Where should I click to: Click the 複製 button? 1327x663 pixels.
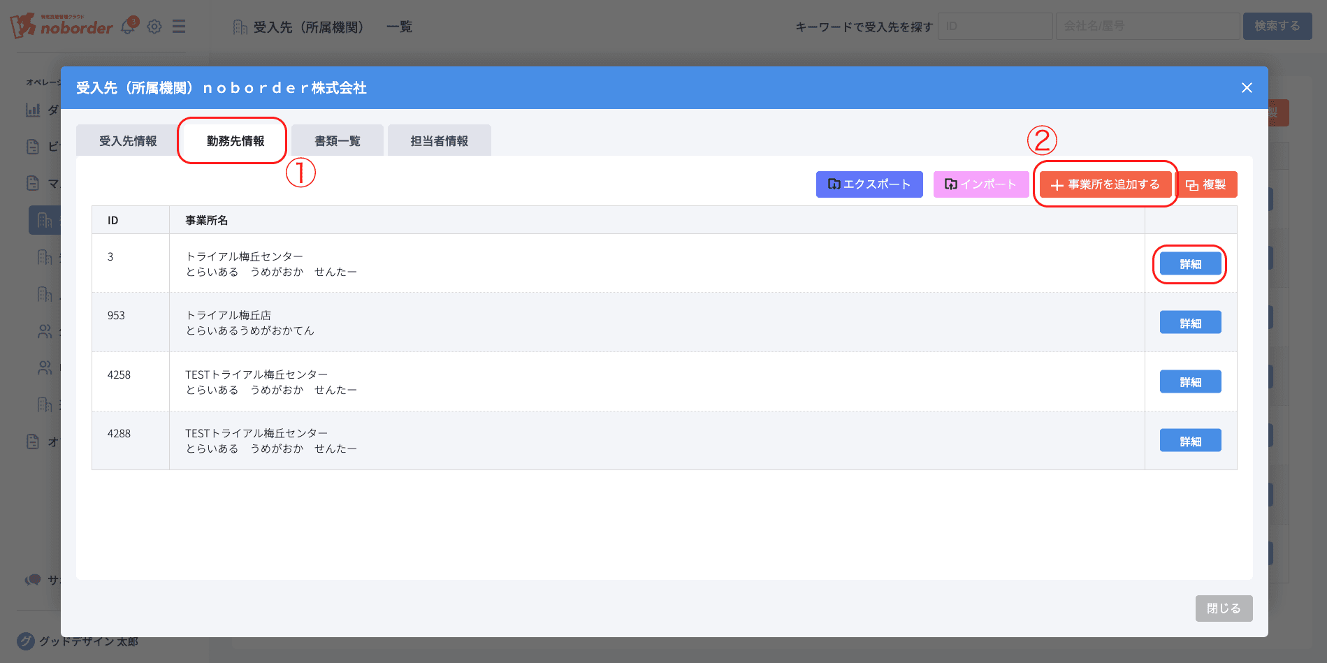[1206, 184]
